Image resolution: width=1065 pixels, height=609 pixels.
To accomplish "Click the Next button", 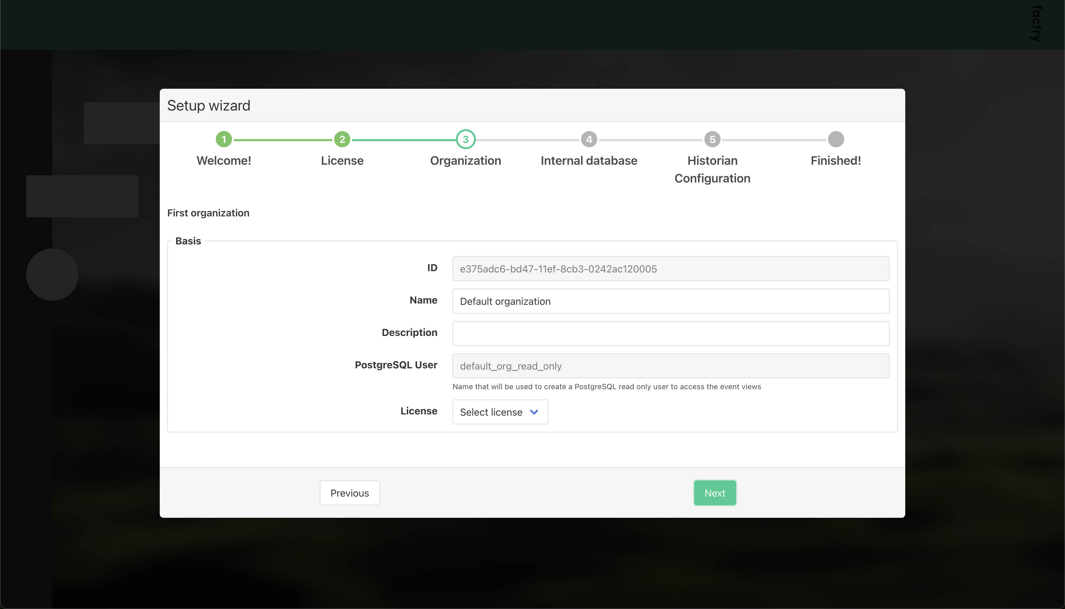I will 715,493.
